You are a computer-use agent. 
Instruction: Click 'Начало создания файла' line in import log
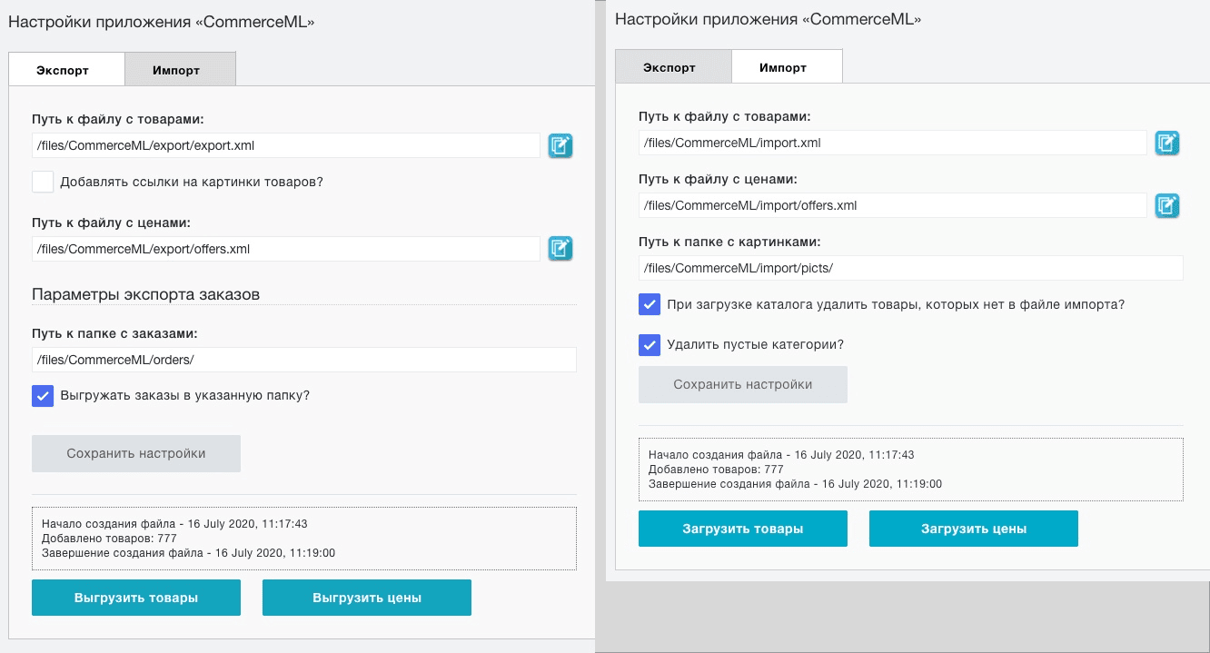click(781, 455)
